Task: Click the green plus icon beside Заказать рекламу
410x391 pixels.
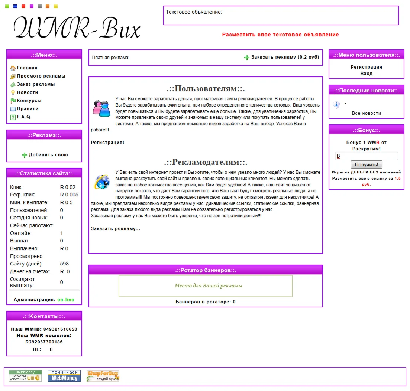Action: point(246,58)
